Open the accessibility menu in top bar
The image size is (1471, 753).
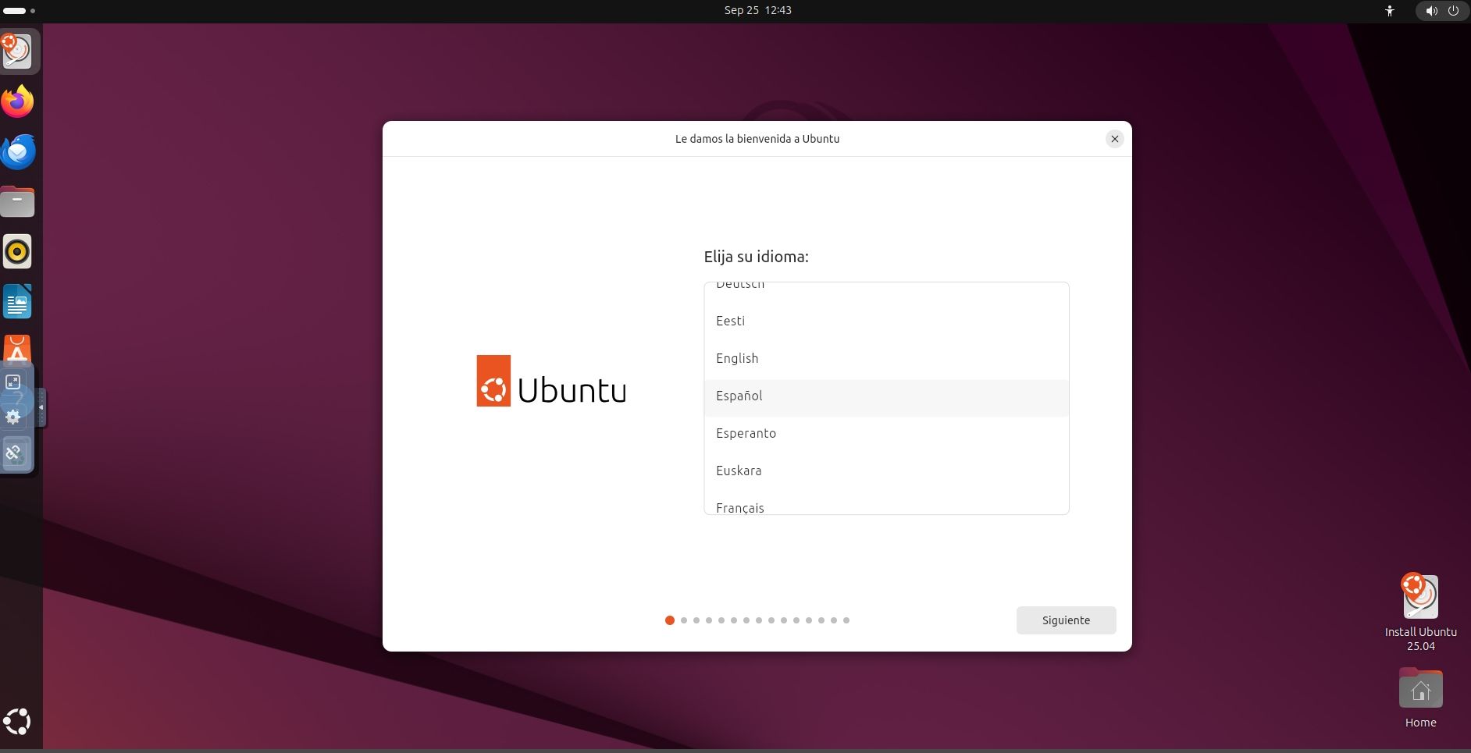coord(1390,11)
